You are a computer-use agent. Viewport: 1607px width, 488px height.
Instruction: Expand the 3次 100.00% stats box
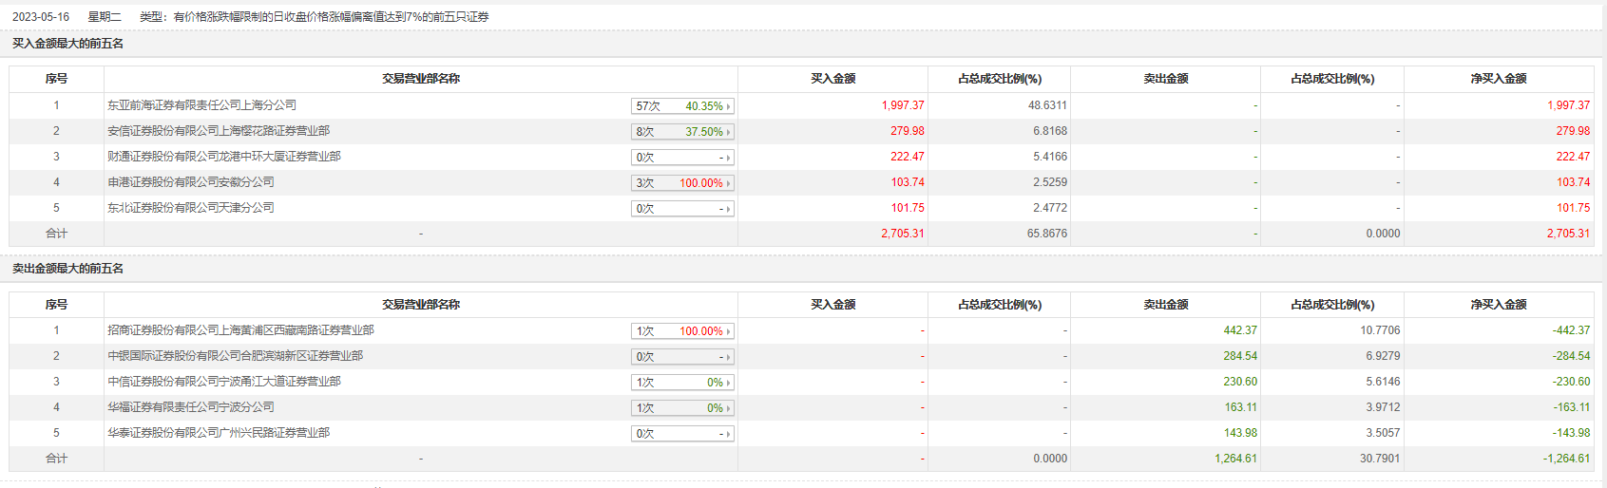[x=682, y=183]
